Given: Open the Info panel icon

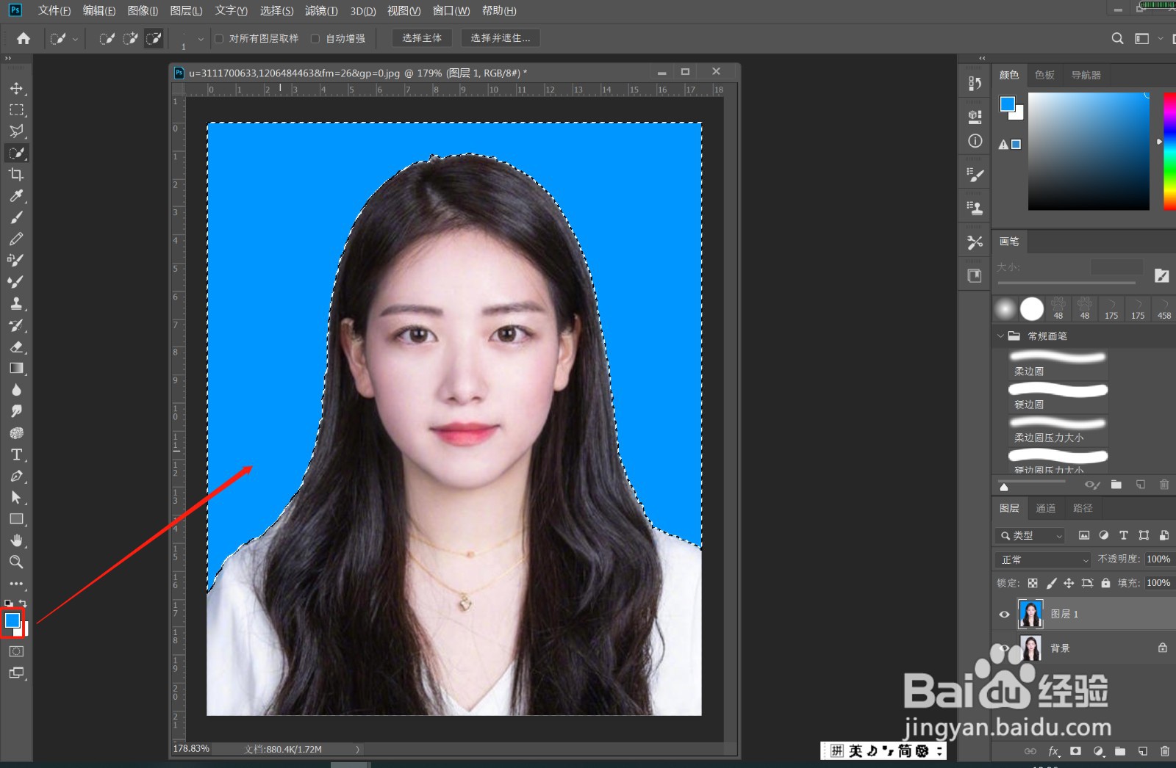Looking at the screenshot, I should 975,141.
